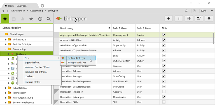Expand the Linktypen tree node
215x105 pixels.
[9, 54]
